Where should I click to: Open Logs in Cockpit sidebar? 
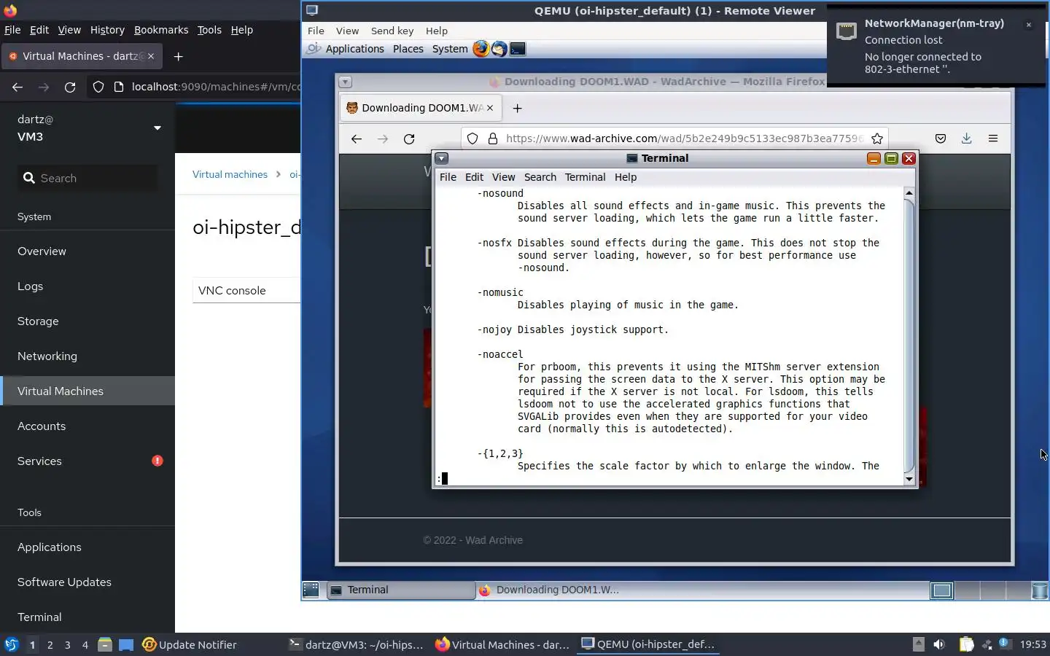[87, 286]
